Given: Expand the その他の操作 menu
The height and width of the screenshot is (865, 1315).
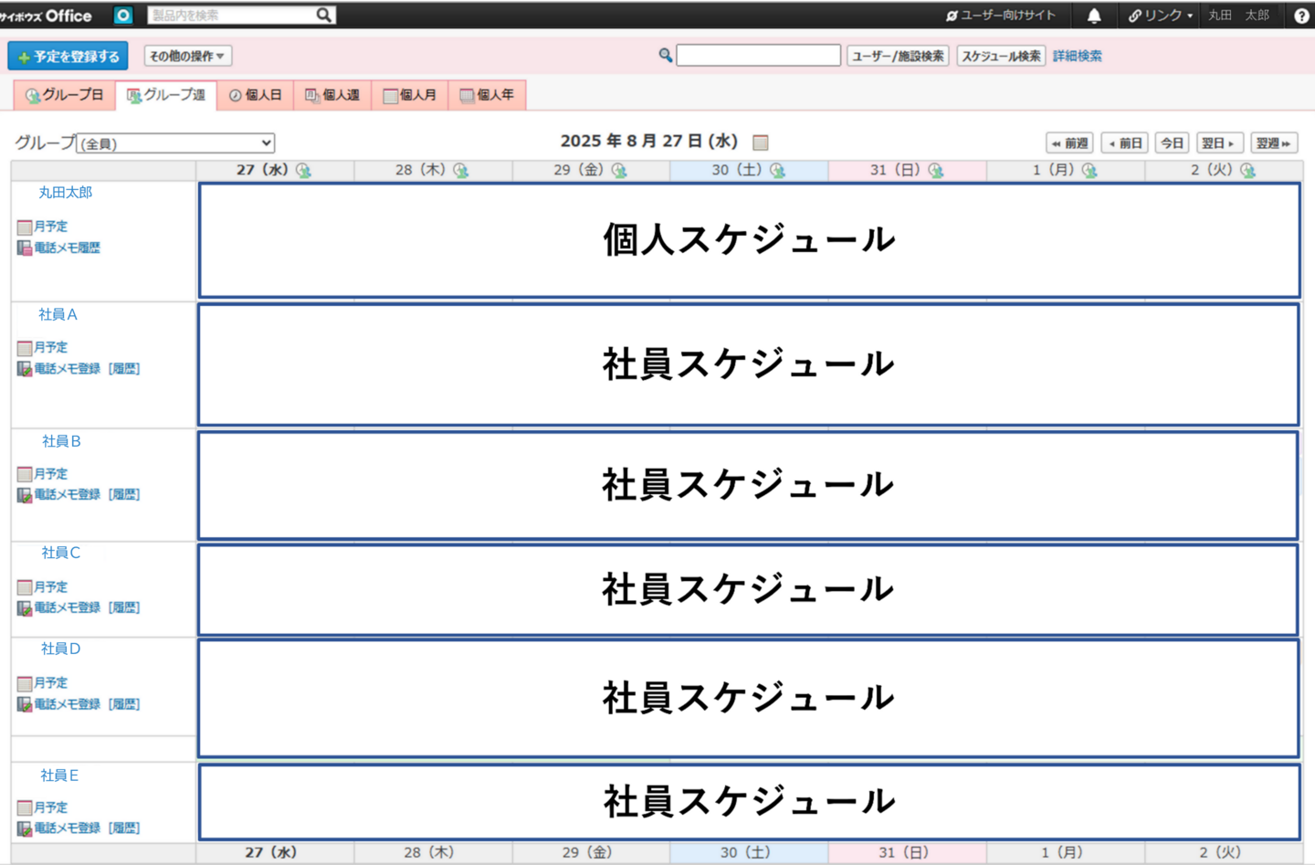Looking at the screenshot, I should coord(187,56).
